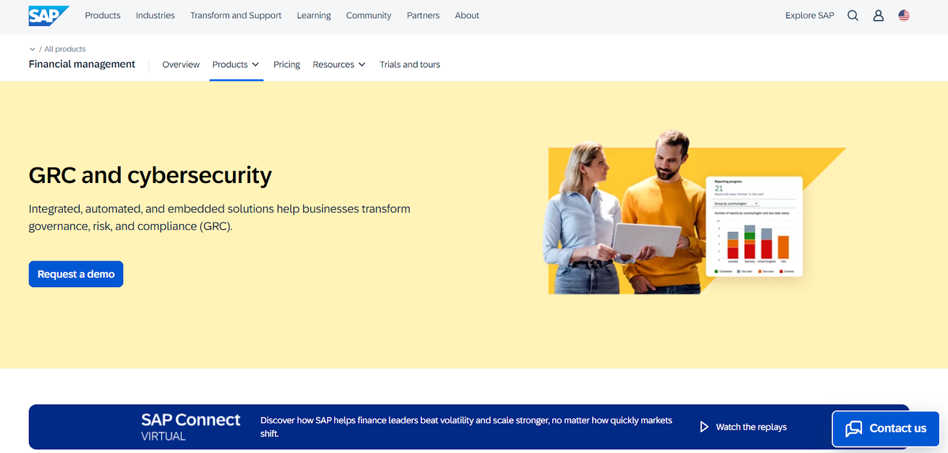The width and height of the screenshot is (948, 453).
Task: Click the 'Discover how SAP helps finance leaders' text
Action: [466, 427]
